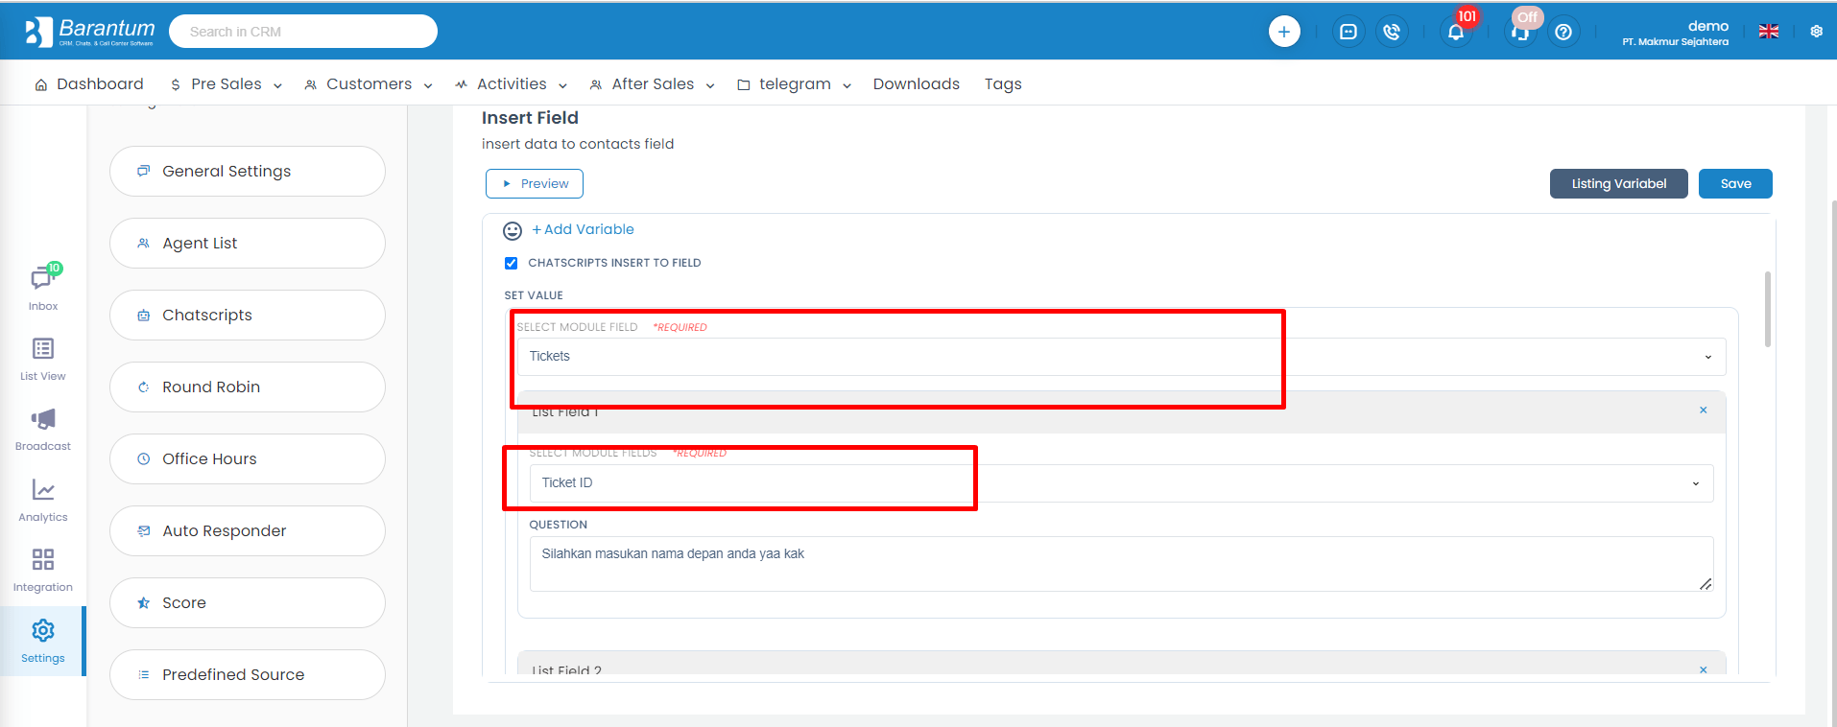Viewport: 1837px width, 727px height.
Task: Open Tags menu item
Action: pos(1003,84)
